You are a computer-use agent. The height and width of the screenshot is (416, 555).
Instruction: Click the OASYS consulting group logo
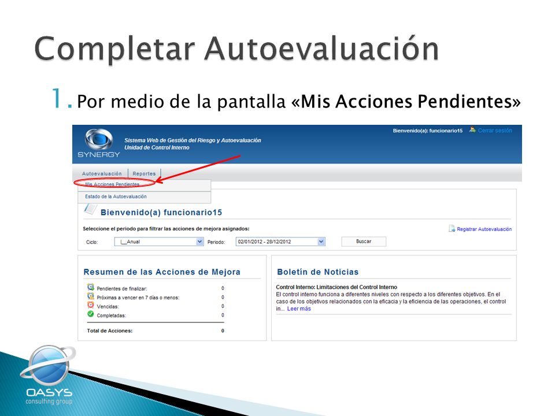click(x=49, y=376)
